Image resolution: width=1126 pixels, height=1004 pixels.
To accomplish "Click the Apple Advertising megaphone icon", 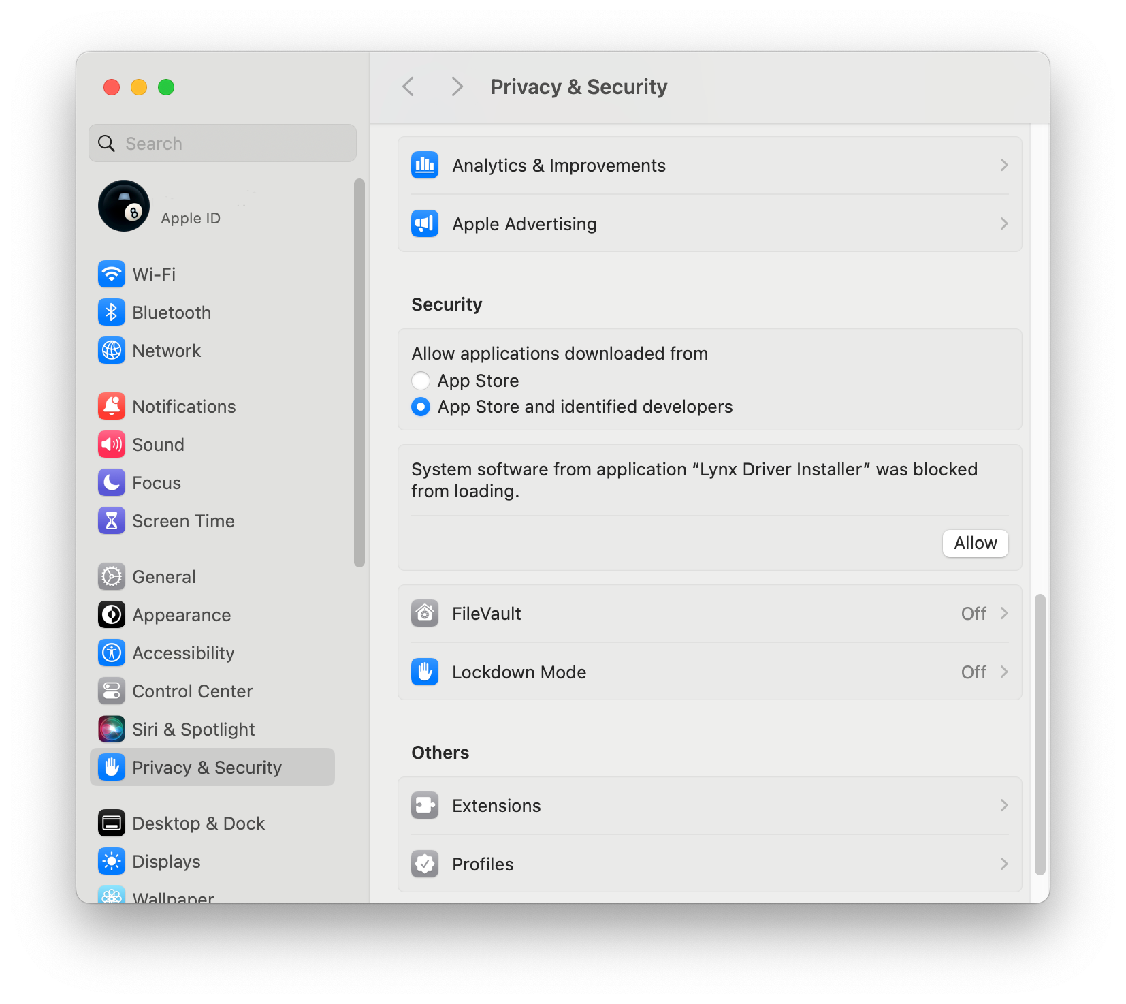I will [425, 224].
